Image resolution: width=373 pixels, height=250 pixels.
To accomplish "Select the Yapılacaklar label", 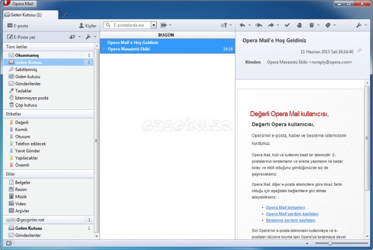I will point(48,158).
